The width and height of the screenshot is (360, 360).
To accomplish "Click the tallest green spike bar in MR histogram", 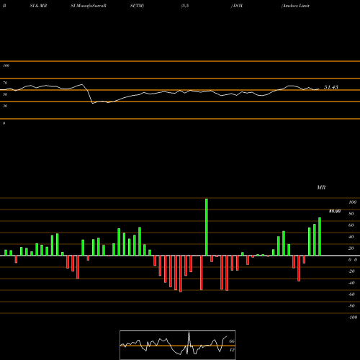I will 207,227.
